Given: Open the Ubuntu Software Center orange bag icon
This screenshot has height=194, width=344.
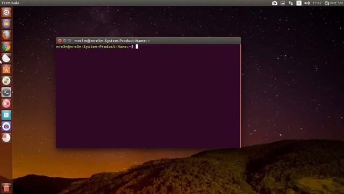Looking at the screenshot, I should click(6, 70).
